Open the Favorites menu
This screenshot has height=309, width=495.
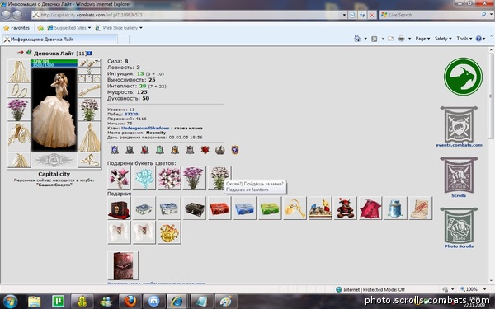point(16,28)
